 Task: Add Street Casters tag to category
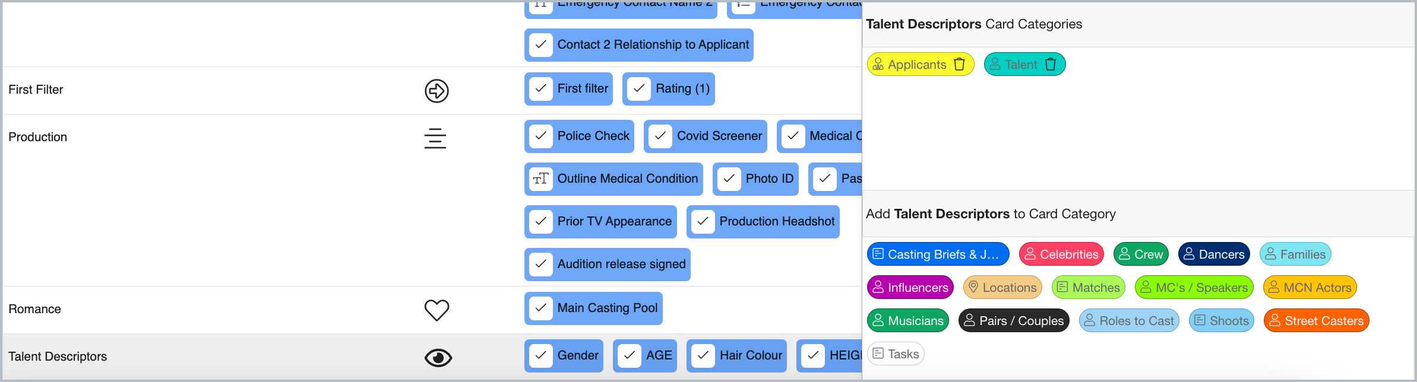click(x=1316, y=321)
